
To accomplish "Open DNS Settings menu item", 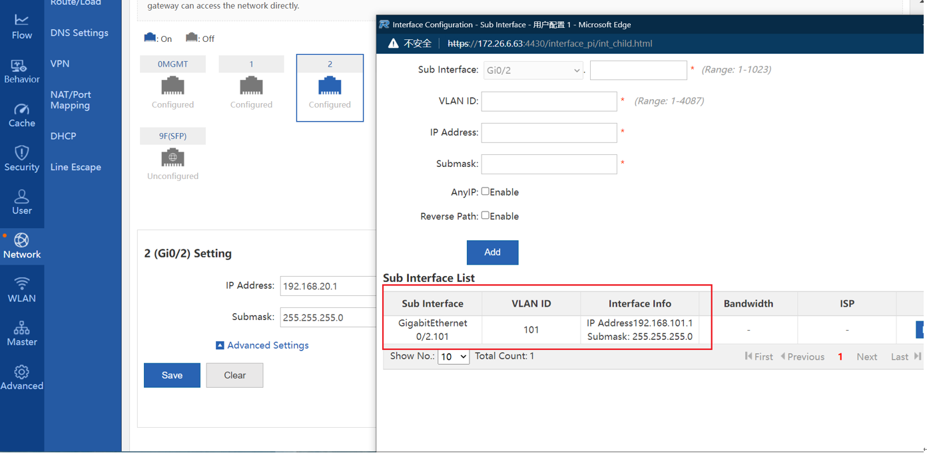I will click(79, 33).
